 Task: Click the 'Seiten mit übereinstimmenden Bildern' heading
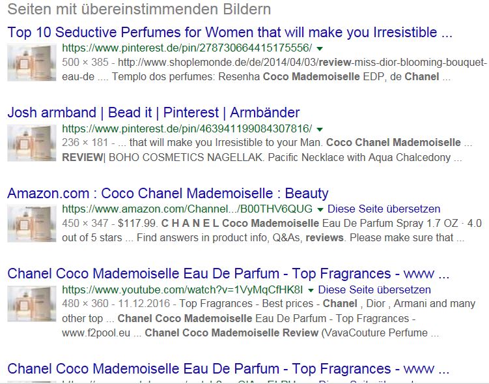coord(139,9)
